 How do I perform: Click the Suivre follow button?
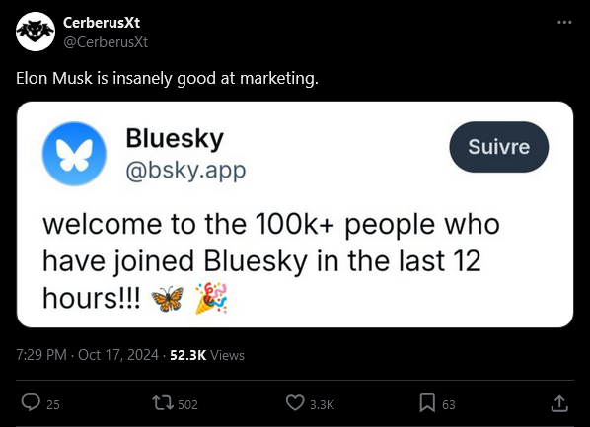click(x=499, y=147)
